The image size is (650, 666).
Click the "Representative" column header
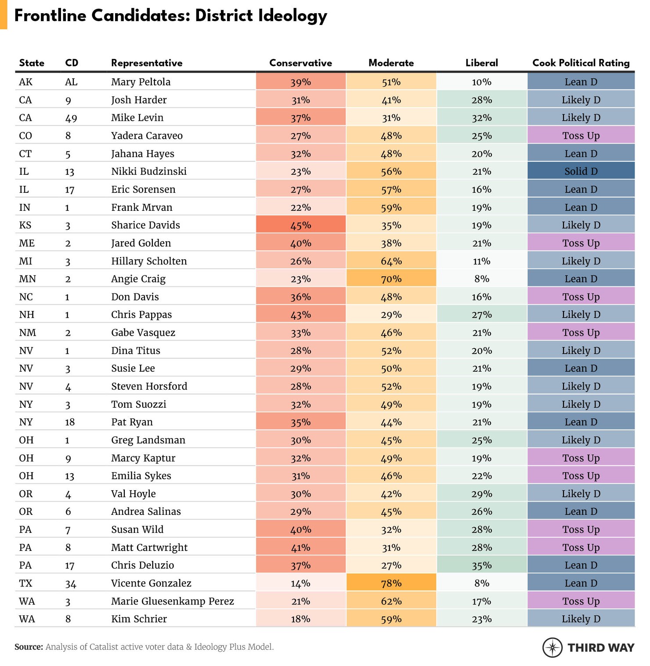[147, 63]
